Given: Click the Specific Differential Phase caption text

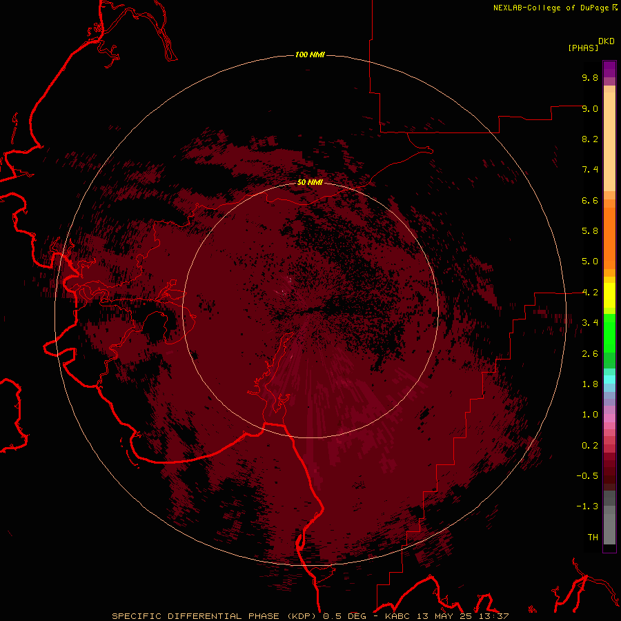Looking at the screenshot, I should (x=310, y=616).
